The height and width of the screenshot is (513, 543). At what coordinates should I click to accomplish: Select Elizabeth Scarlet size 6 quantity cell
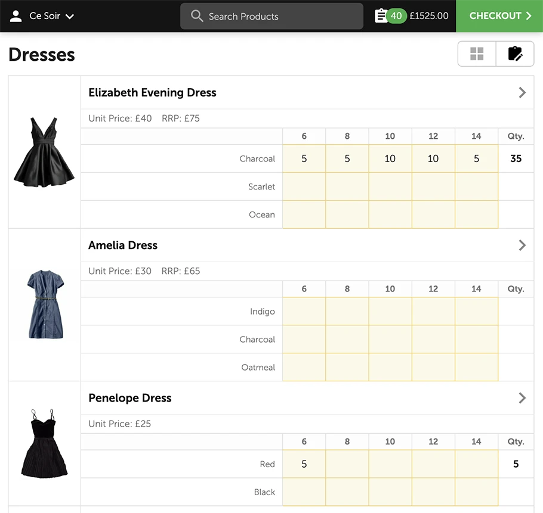tap(304, 186)
